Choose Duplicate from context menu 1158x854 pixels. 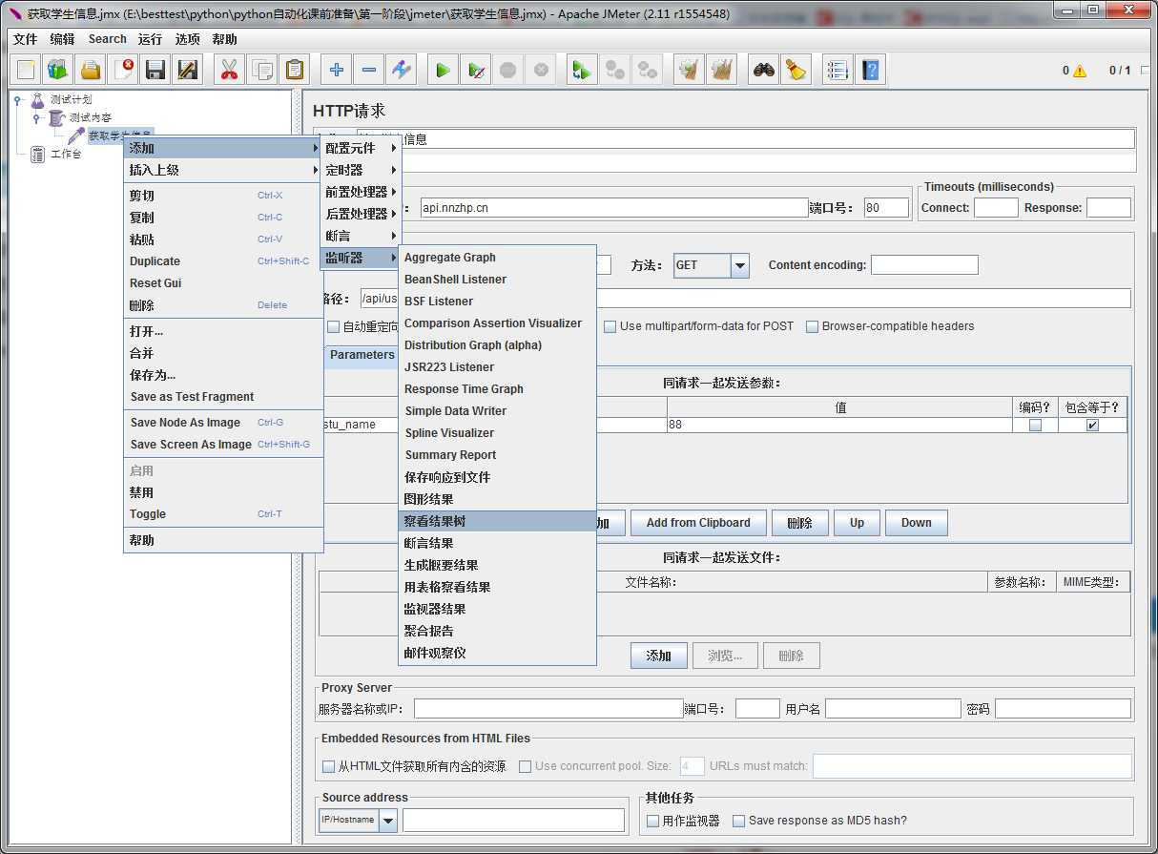click(x=224, y=261)
